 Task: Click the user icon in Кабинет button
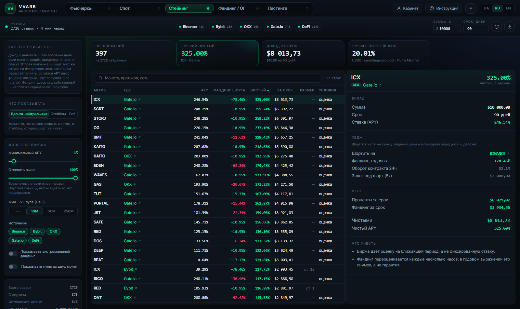click(x=399, y=8)
